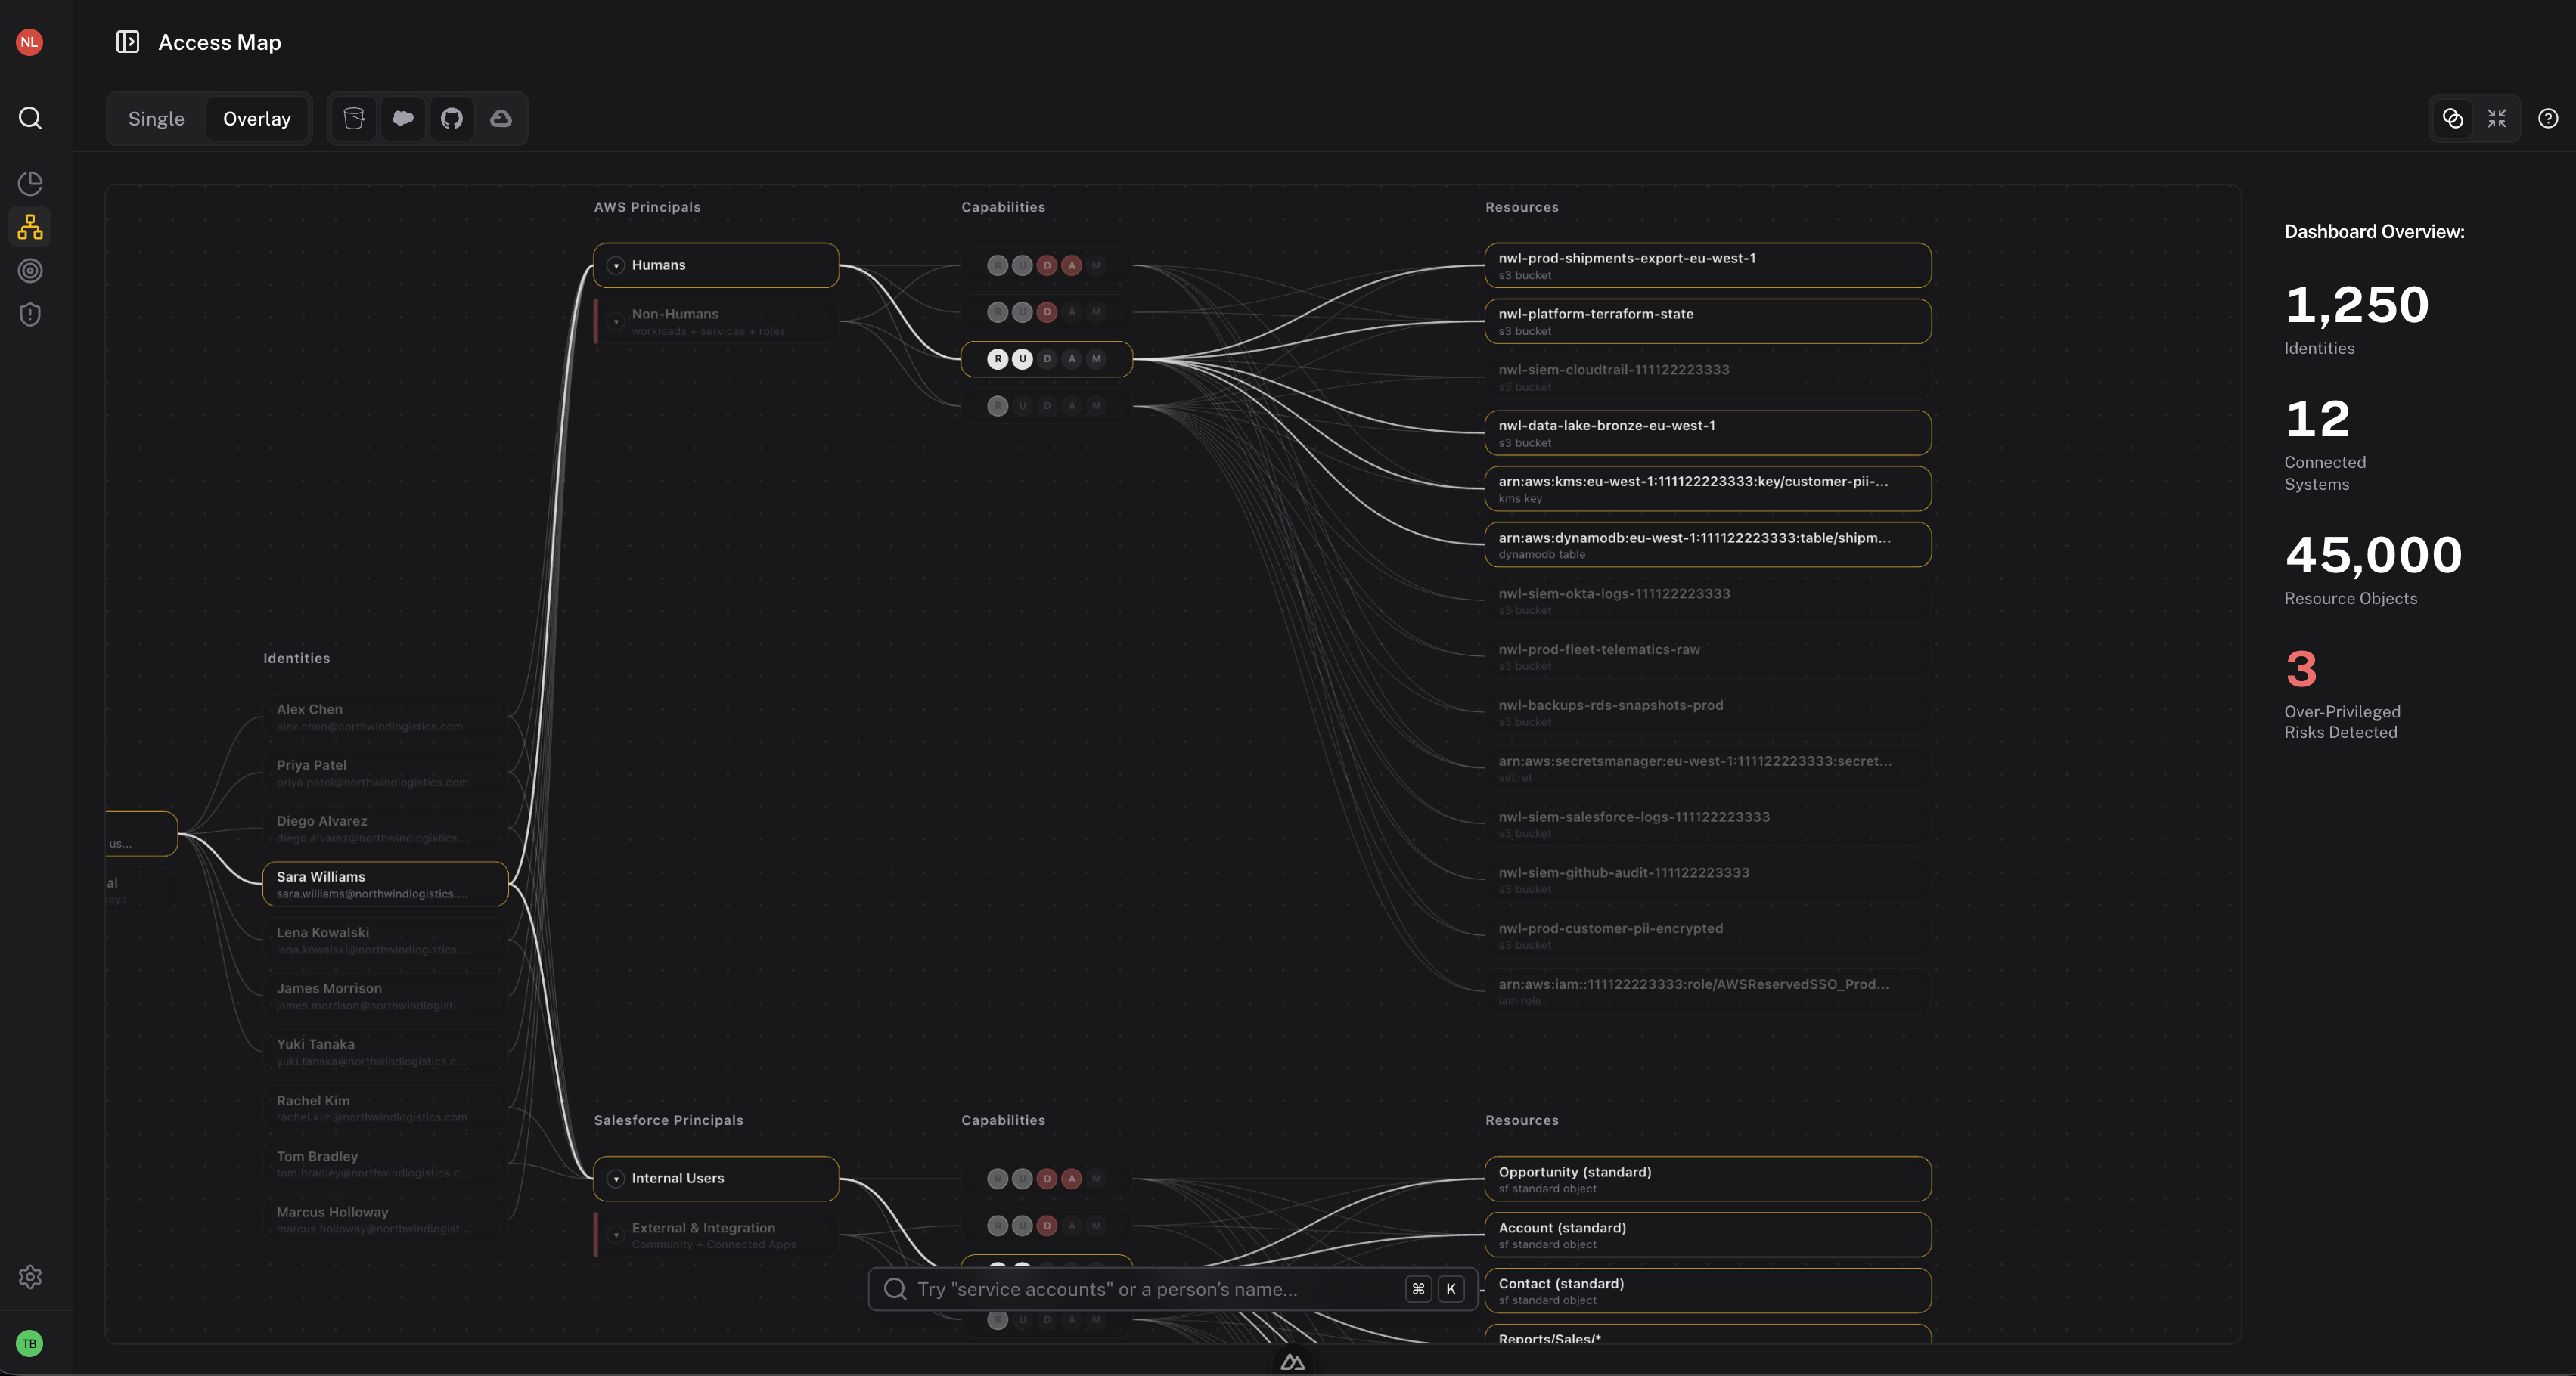Viewport: 2576px width, 1376px height.
Task: Select the Access Map hierarchy icon
Action: (x=30, y=227)
